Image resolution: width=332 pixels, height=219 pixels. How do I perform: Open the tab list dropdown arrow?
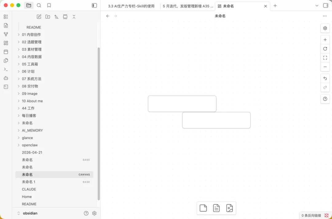(x=317, y=6)
